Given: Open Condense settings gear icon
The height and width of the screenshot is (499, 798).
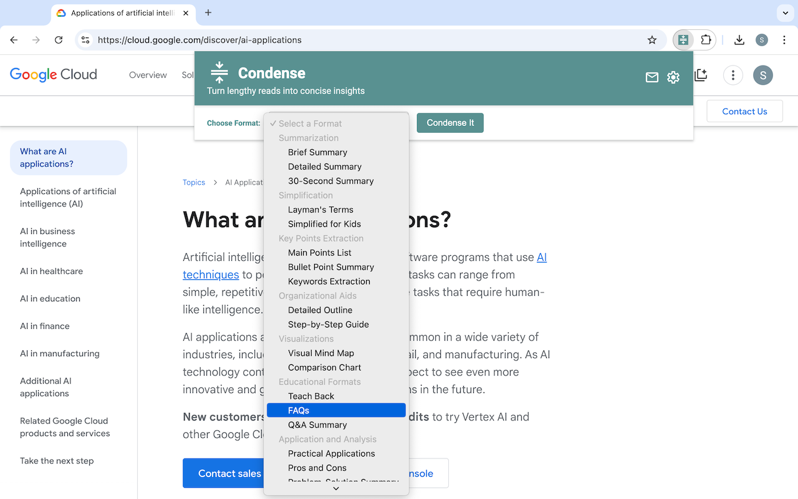Looking at the screenshot, I should (x=673, y=77).
